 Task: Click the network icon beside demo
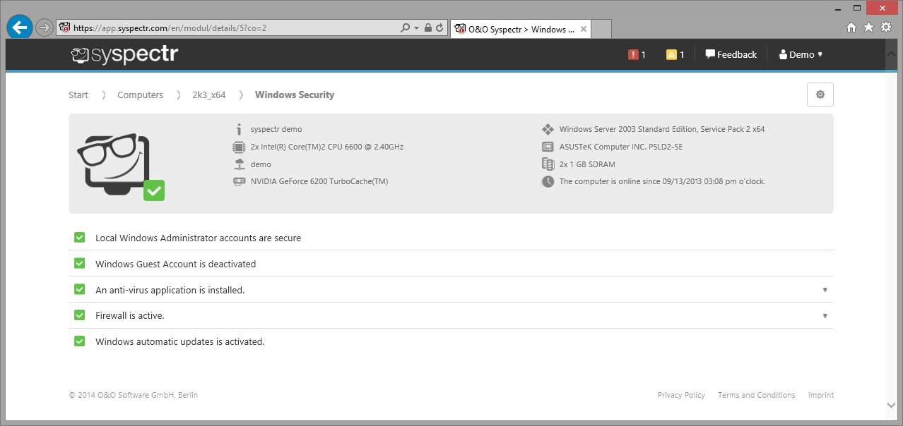239,164
